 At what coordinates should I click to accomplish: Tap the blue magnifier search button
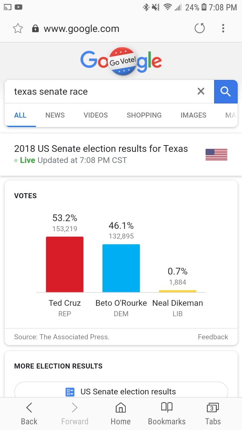pyautogui.click(x=226, y=91)
